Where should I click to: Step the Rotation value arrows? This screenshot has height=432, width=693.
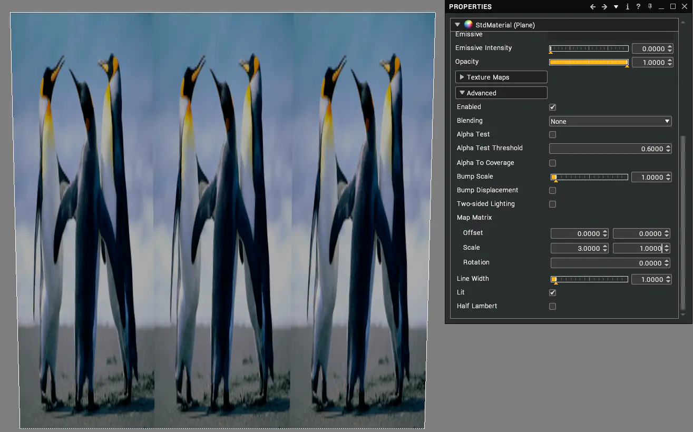(x=667, y=263)
